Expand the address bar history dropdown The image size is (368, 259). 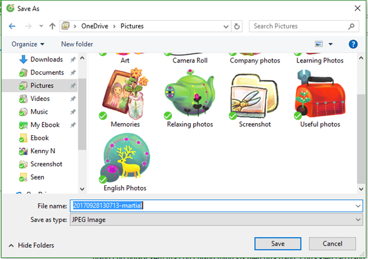[226, 27]
